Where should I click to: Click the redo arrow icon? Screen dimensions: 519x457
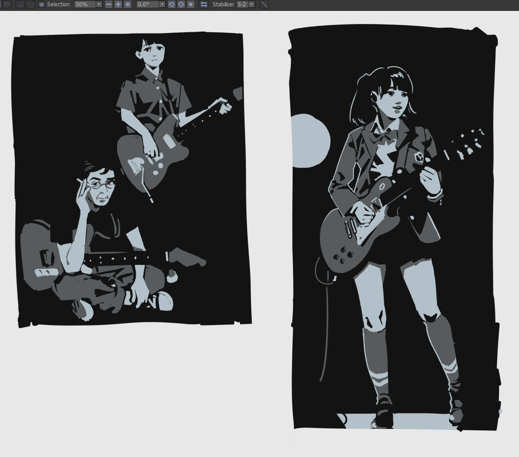(x=7, y=4)
